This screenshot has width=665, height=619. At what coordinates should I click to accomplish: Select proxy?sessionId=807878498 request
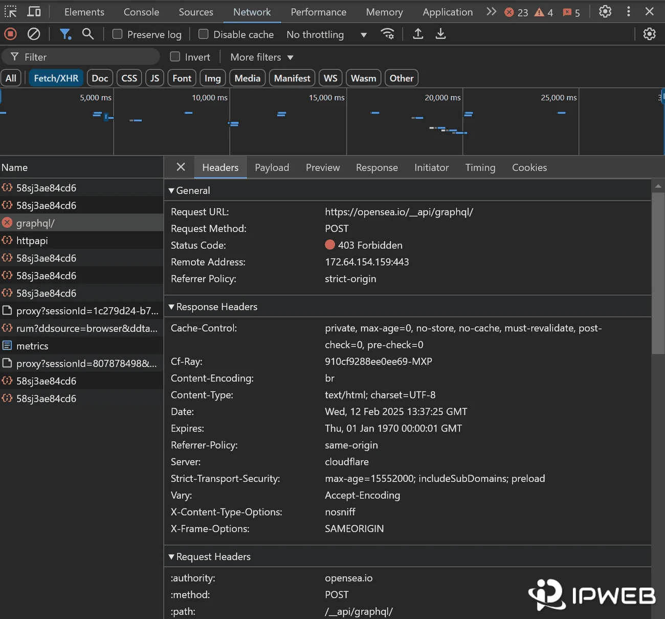[x=82, y=364]
